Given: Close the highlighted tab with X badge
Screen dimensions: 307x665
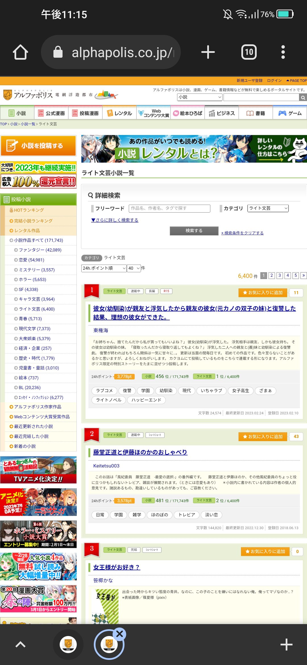Looking at the screenshot, I should point(120,634).
